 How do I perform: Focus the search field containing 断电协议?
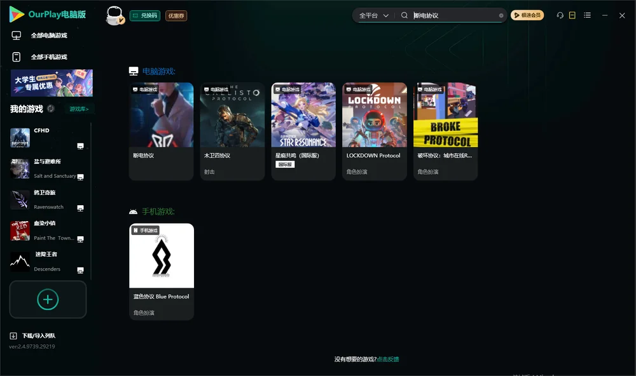pos(454,15)
